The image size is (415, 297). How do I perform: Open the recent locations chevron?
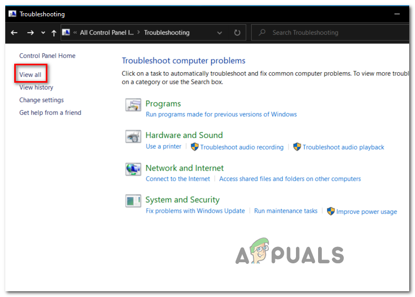coord(43,33)
